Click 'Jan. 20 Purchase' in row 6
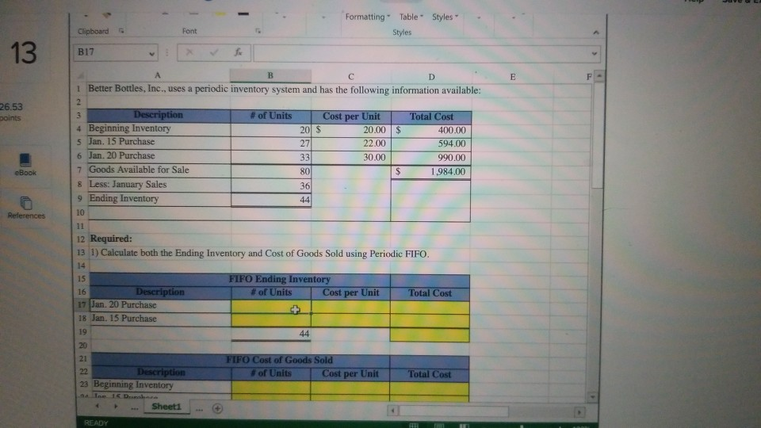 159,156
